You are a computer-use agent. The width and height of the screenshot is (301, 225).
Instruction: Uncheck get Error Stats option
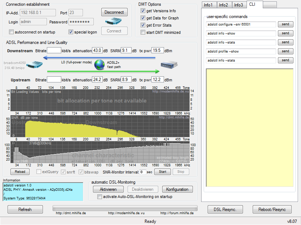[143, 25]
